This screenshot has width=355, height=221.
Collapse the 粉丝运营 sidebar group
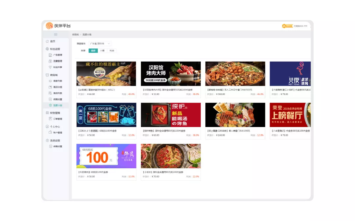click(x=55, y=49)
